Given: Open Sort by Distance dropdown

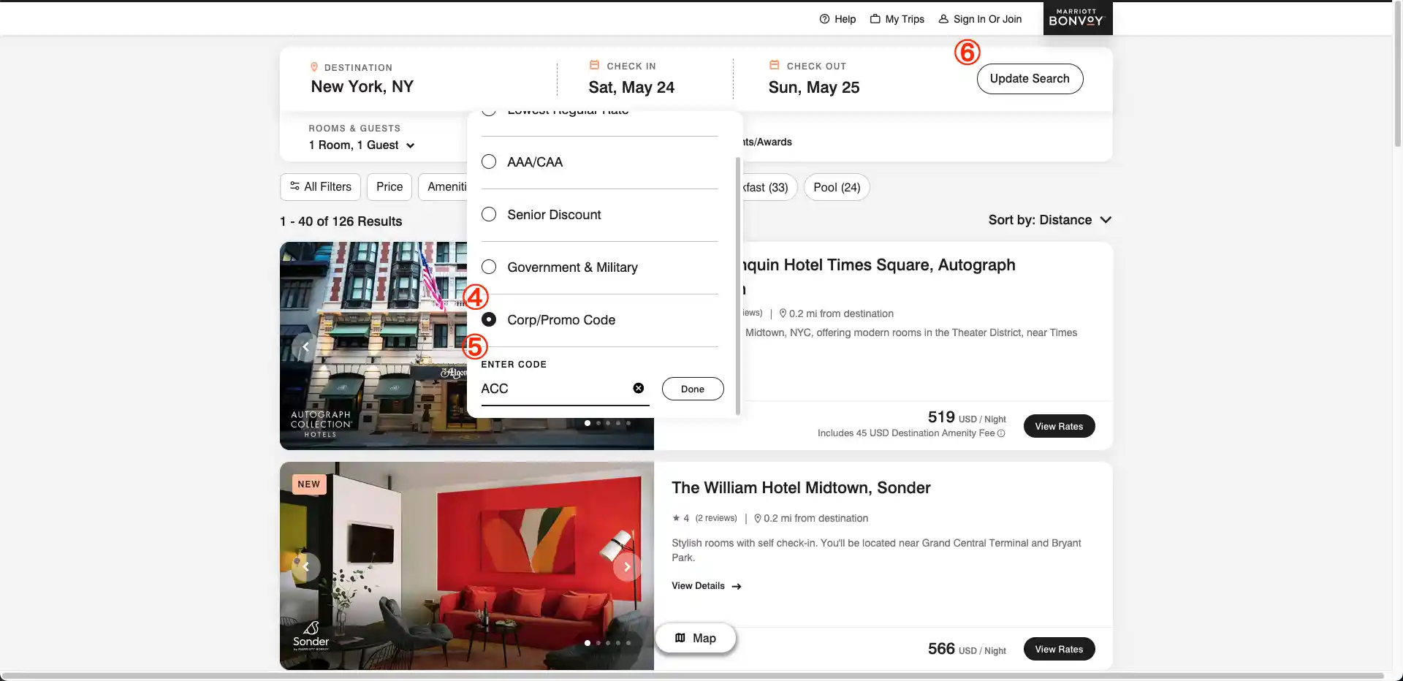Looking at the screenshot, I should [x=1050, y=220].
